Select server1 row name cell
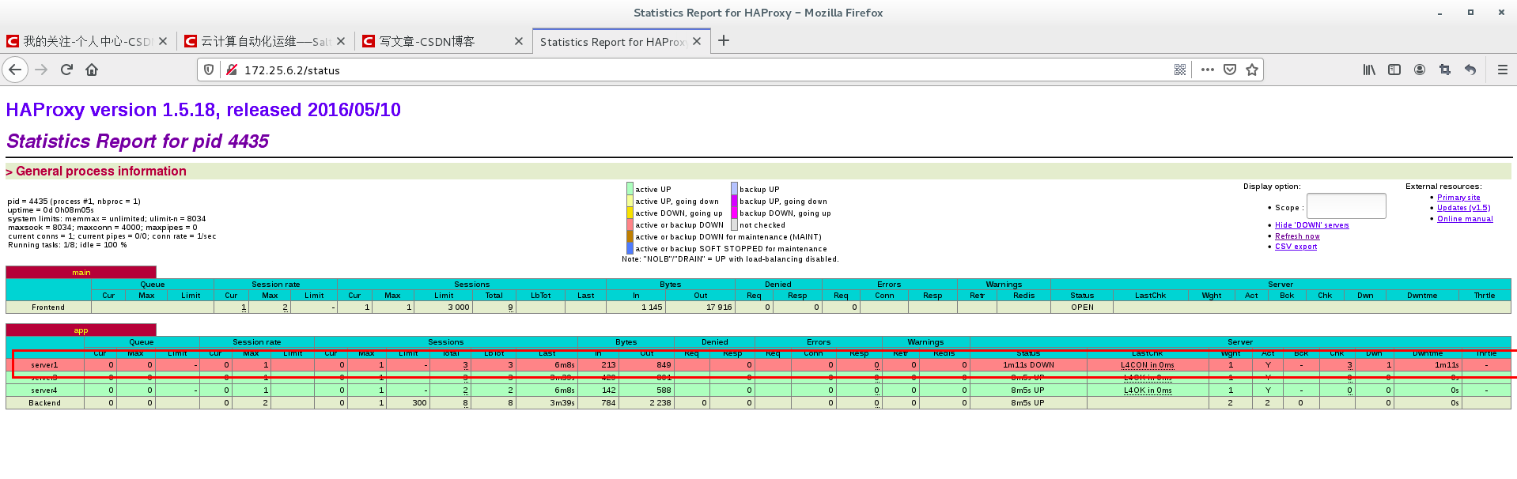The width and height of the screenshot is (1517, 479). (x=44, y=365)
